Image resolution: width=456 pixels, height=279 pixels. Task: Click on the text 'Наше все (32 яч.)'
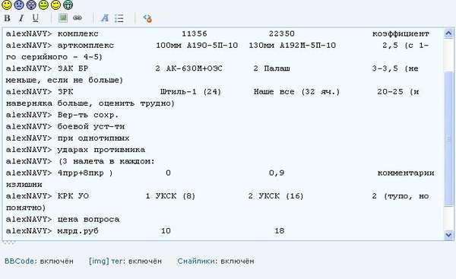click(296, 92)
